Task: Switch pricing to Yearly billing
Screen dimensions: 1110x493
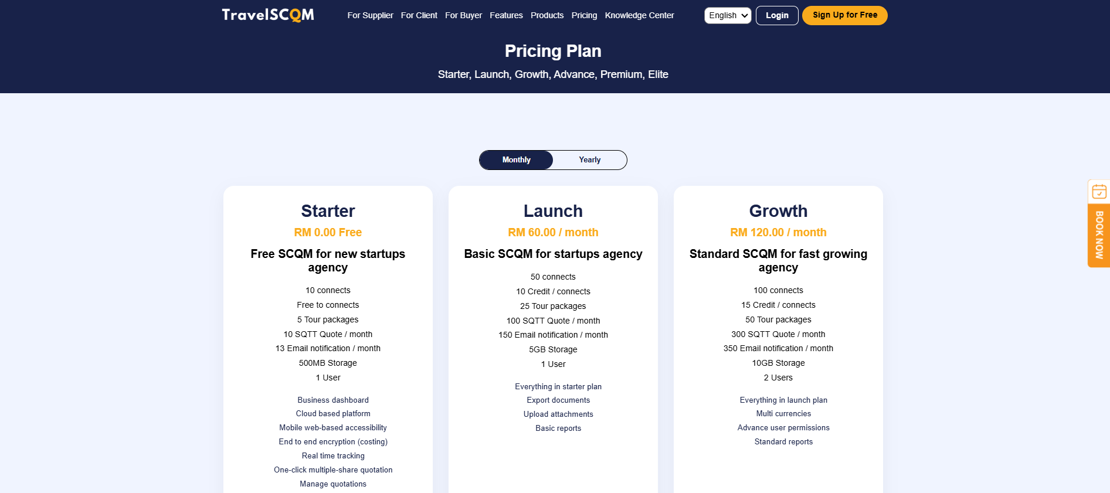Action: [589, 160]
